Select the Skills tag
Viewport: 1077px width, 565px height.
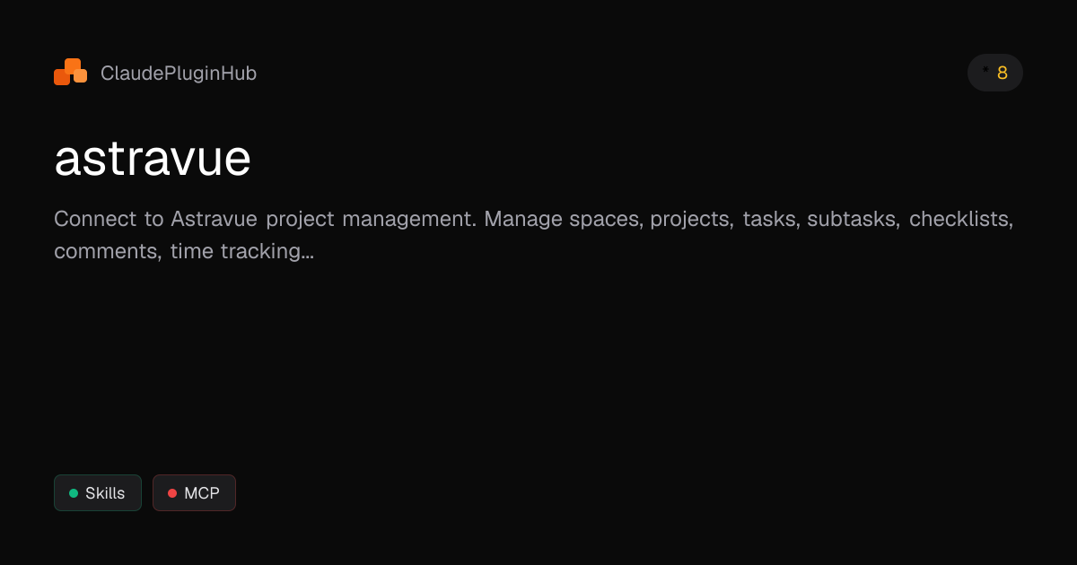98,493
